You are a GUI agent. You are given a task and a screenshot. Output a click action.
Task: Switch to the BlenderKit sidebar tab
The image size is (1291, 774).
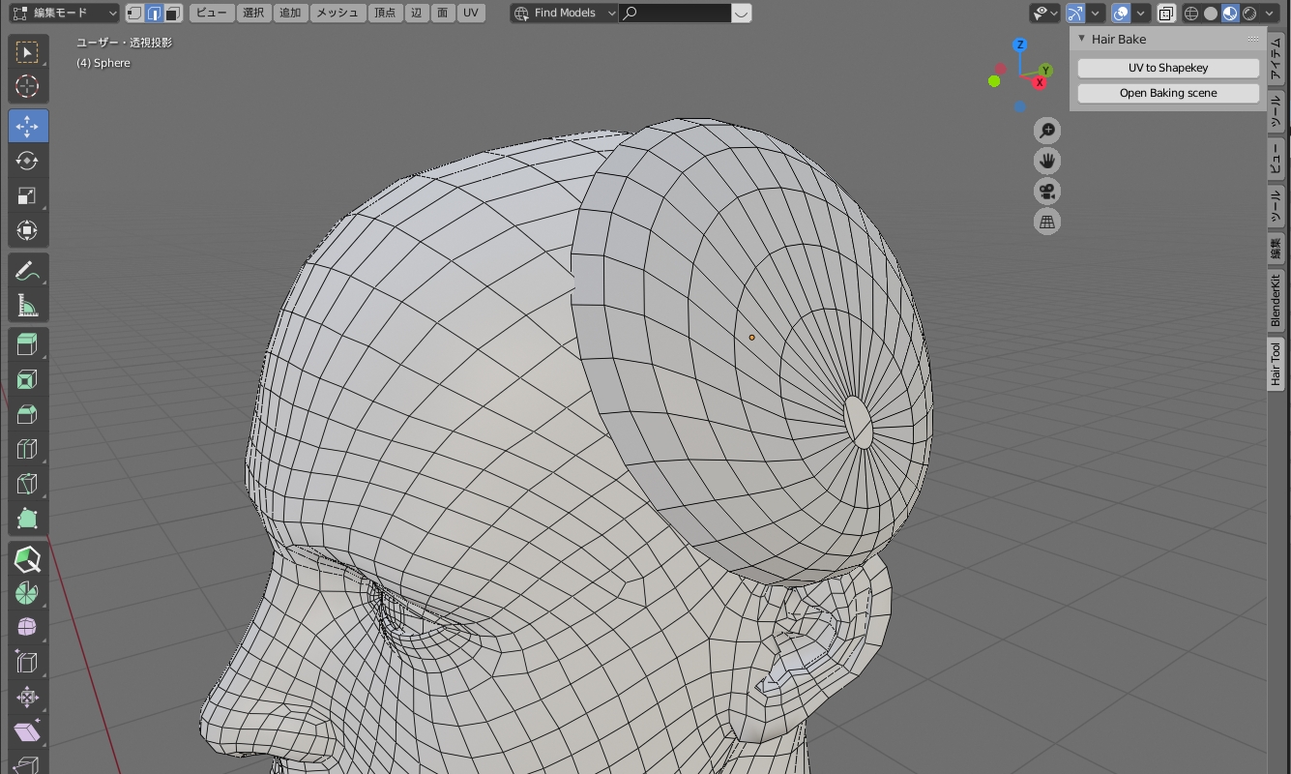(x=1276, y=300)
